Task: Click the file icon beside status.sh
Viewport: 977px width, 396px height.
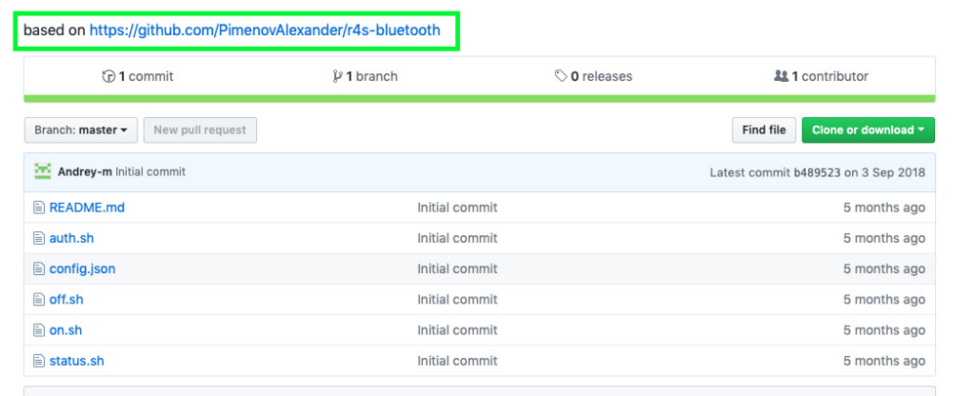Action: click(39, 361)
